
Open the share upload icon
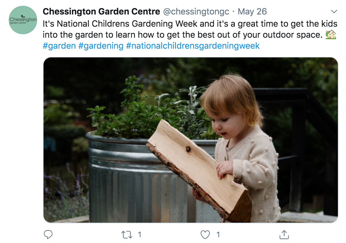pos(284,235)
